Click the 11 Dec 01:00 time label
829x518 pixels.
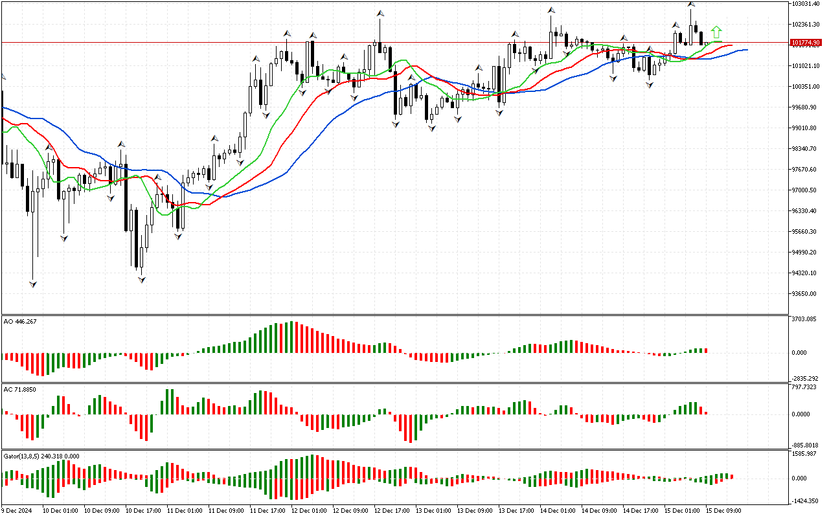pyautogui.click(x=184, y=511)
